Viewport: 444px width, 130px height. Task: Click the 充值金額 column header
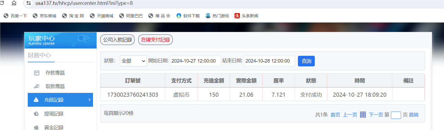click(214, 81)
